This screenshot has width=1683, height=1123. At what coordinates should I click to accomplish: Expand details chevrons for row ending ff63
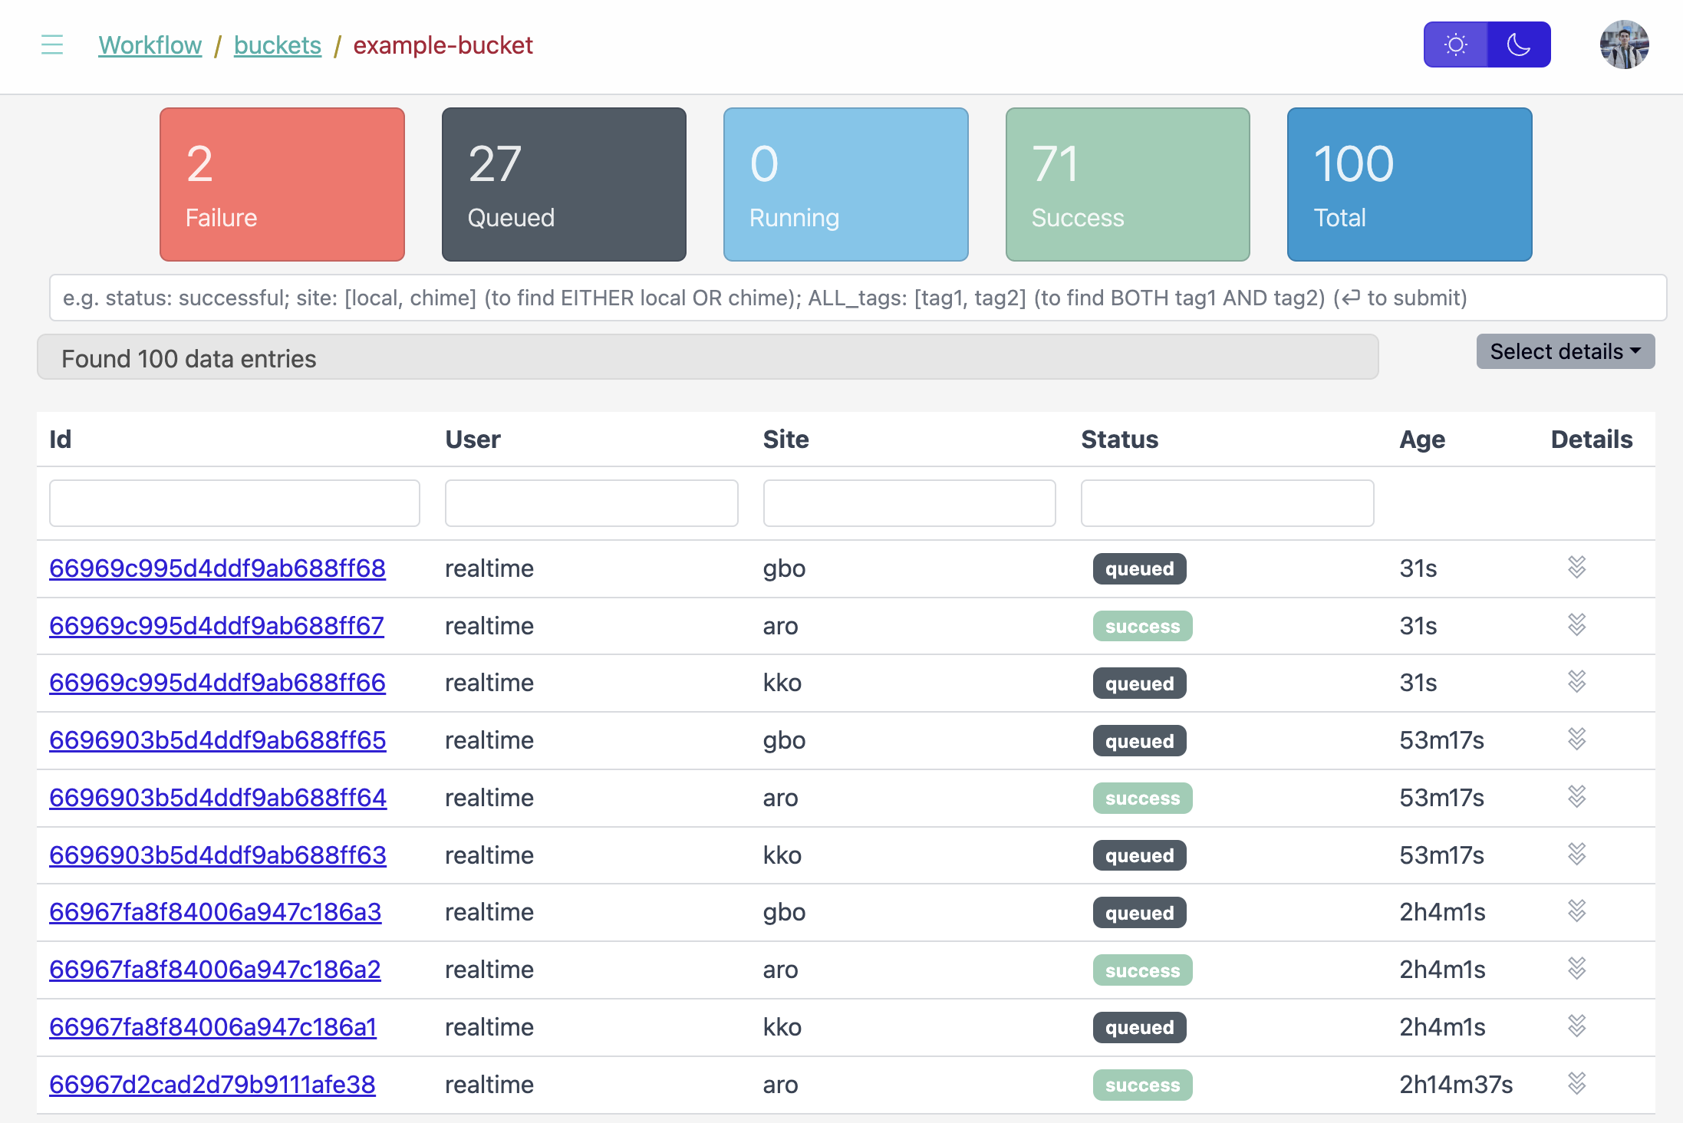[x=1576, y=854]
